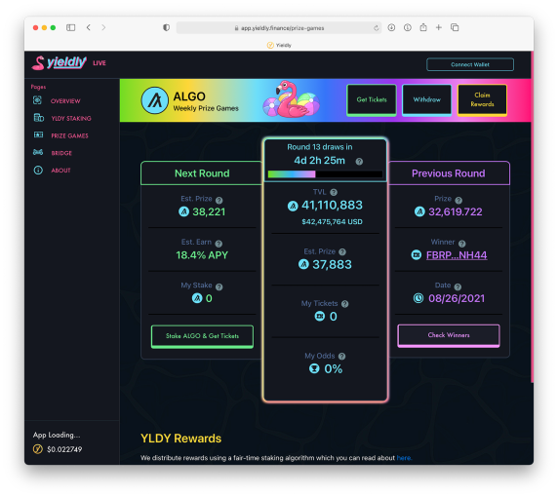The width and height of the screenshot is (558, 497).
Task: Select Prize Games in sidebar
Action: point(70,135)
